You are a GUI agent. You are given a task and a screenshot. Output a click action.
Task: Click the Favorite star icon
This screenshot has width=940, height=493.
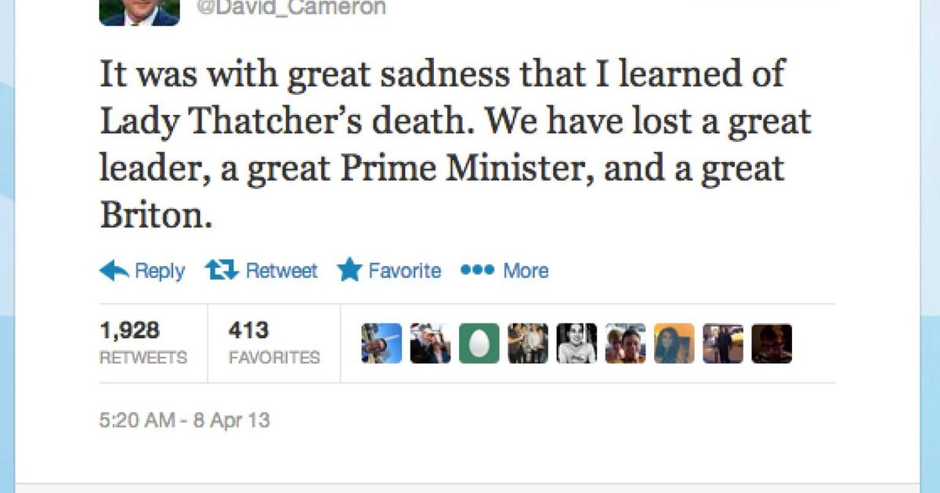click(x=345, y=269)
